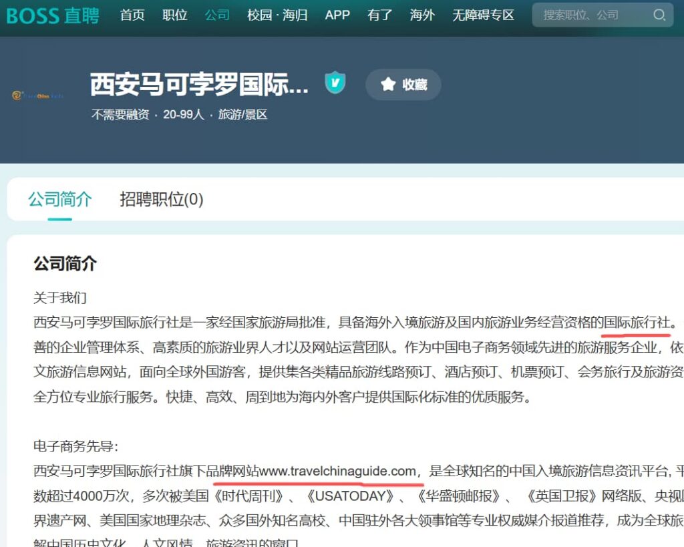This screenshot has height=547, width=684.
Task: Click the 公司简介 section heading
Action: (65, 263)
